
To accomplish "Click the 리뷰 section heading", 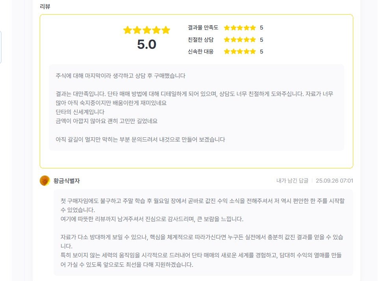I will click(x=45, y=6).
